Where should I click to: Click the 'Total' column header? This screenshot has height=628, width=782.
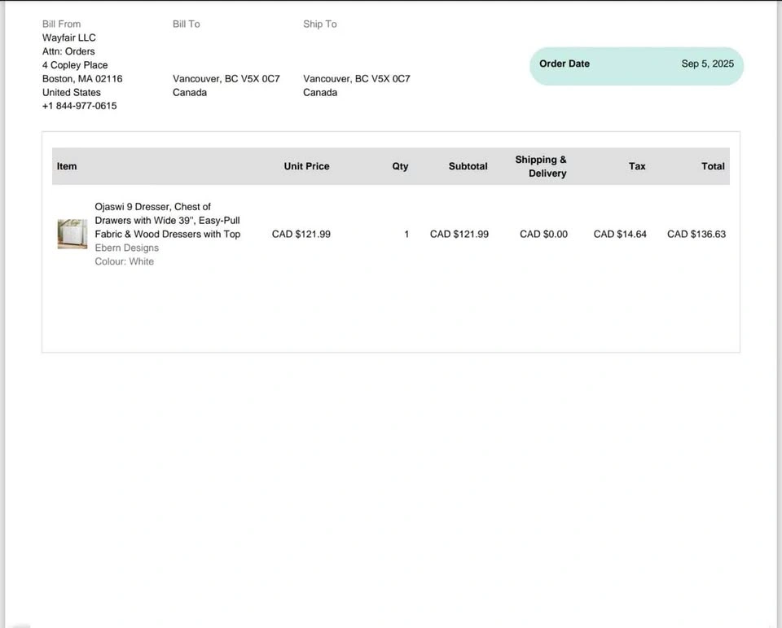tap(713, 166)
